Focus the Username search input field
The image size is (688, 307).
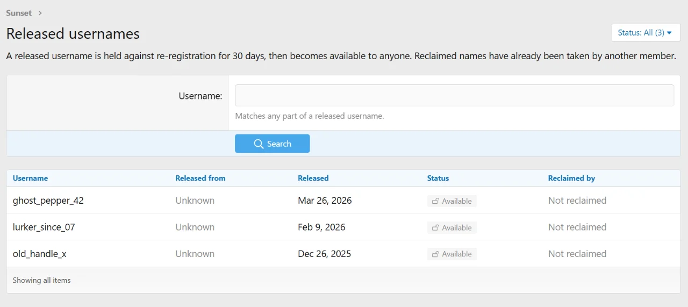pos(454,95)
